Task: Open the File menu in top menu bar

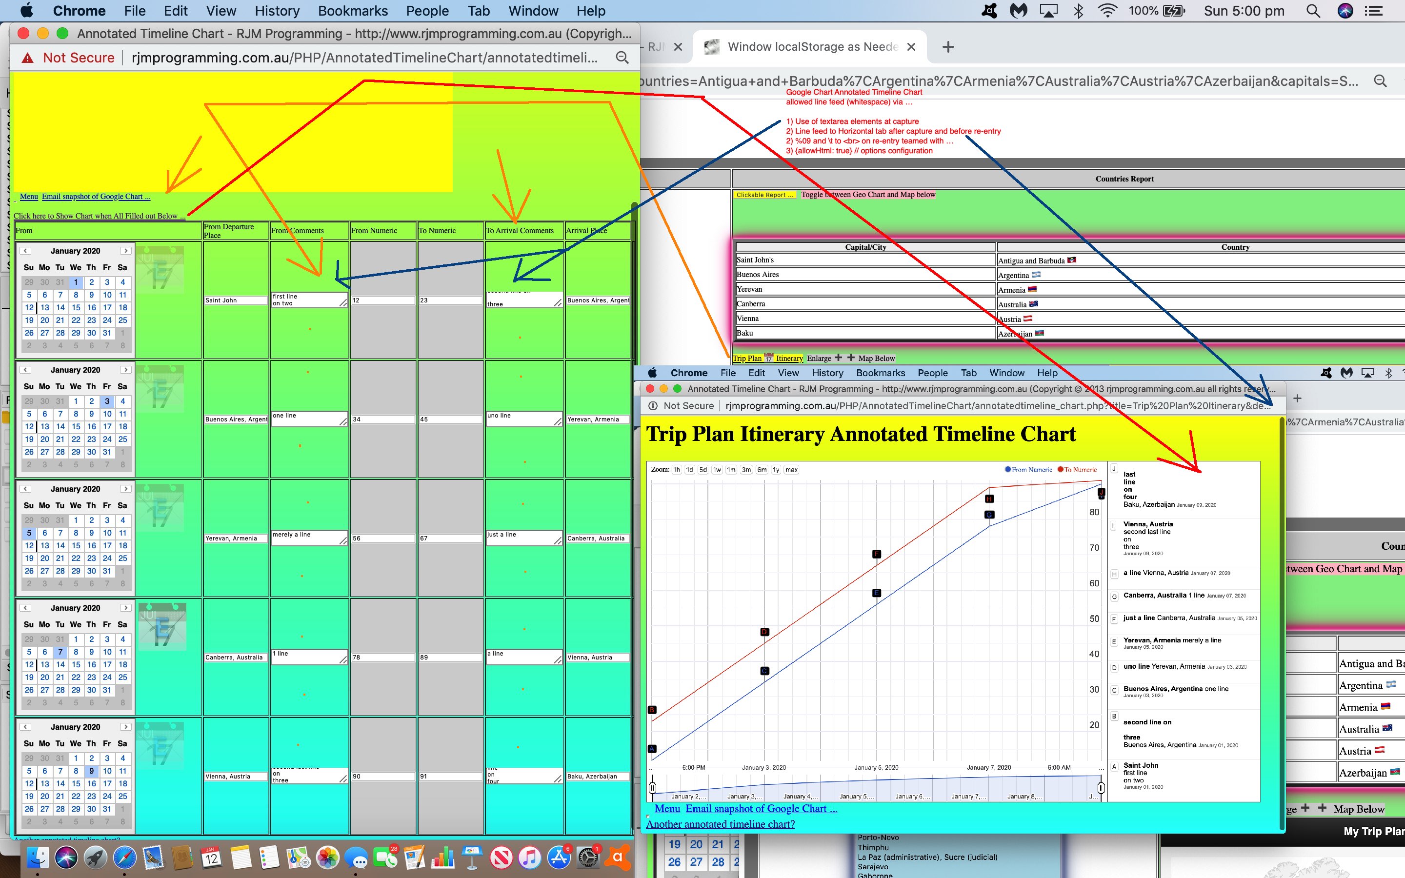Action: pos(135,11)
